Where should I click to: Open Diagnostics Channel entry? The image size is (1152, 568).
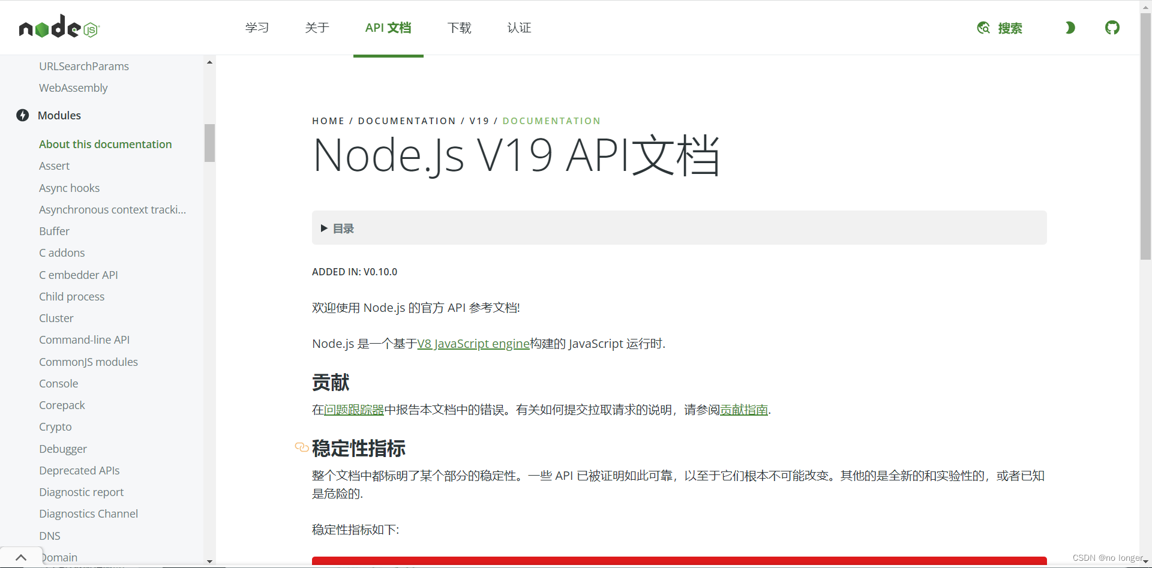coord(88,513)
